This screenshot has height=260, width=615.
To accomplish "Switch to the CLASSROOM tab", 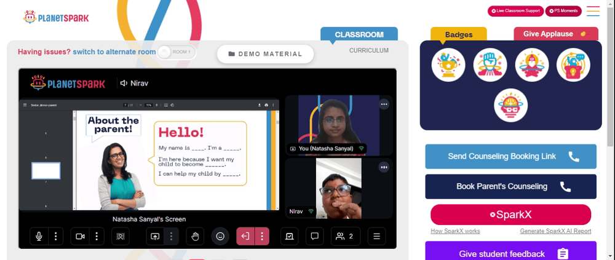I will pyautogui.click(x=359, y=34).
